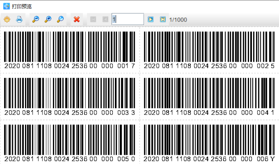Viewport: 279px width, 164px height.
Task: Select barcode label ending 002 5
Action: (x=209, y=50)
